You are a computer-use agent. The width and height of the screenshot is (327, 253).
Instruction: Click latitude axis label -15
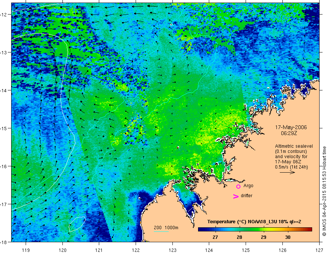click(4, 128)
